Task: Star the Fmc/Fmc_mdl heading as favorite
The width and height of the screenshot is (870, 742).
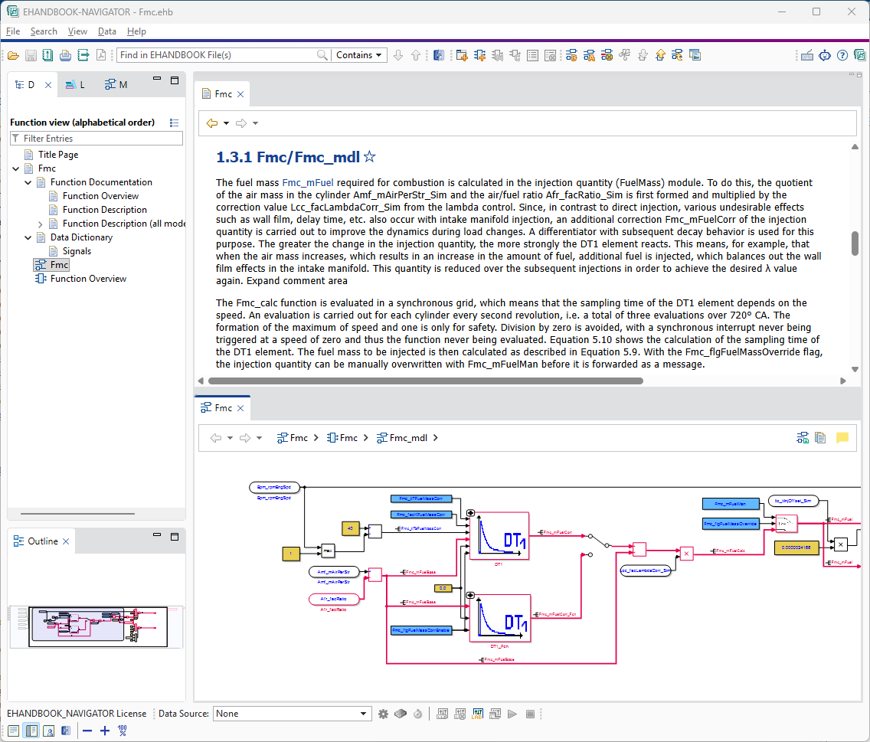Action: click(x=370, y=157)
